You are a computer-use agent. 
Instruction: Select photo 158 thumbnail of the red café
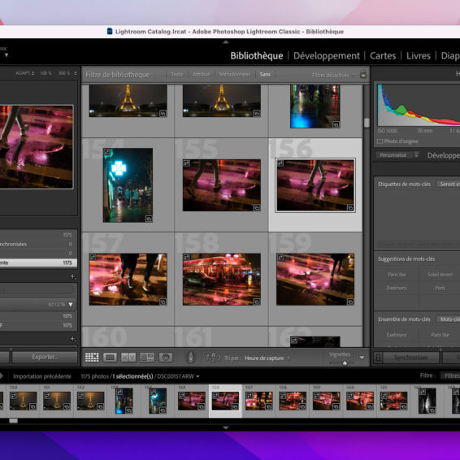click(222, 280)
